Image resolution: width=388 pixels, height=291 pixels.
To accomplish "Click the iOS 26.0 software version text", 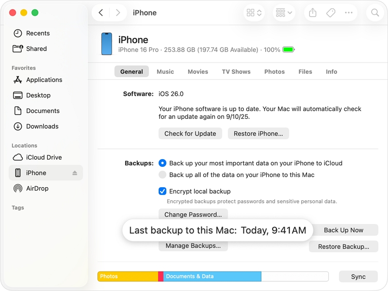I will pos(171,94).
